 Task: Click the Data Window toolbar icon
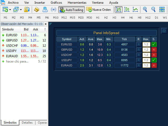tap(36, 10)
